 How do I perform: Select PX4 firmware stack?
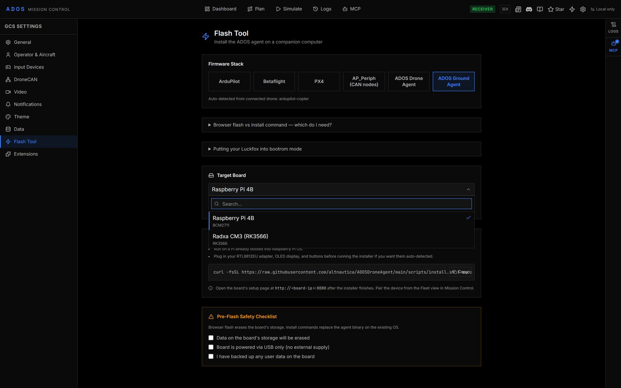point(319,81)
